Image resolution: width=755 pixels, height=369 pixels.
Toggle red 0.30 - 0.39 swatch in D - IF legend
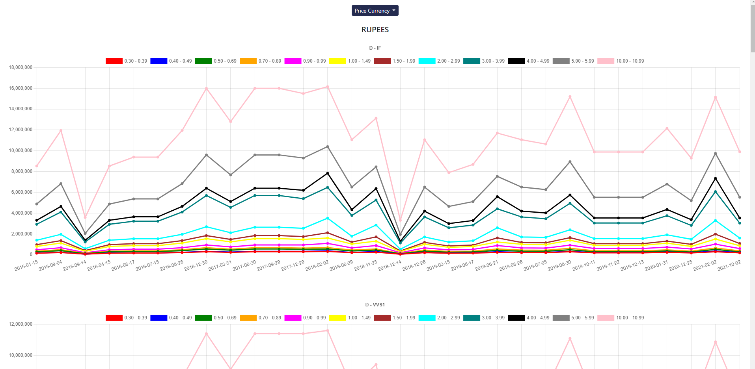point(114,61)
